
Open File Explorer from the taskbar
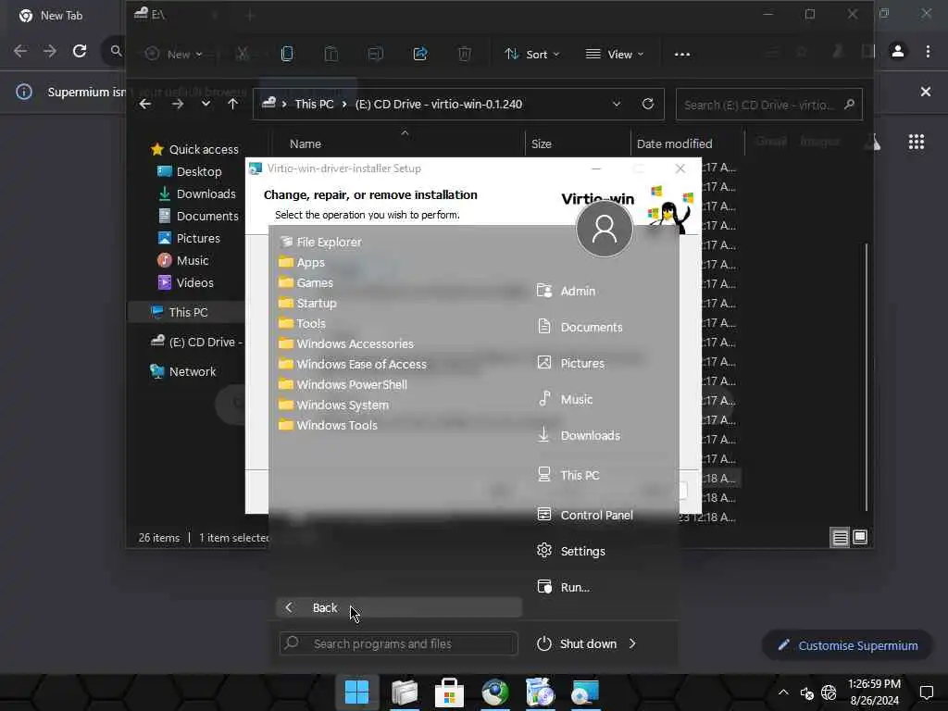(405, 692)
